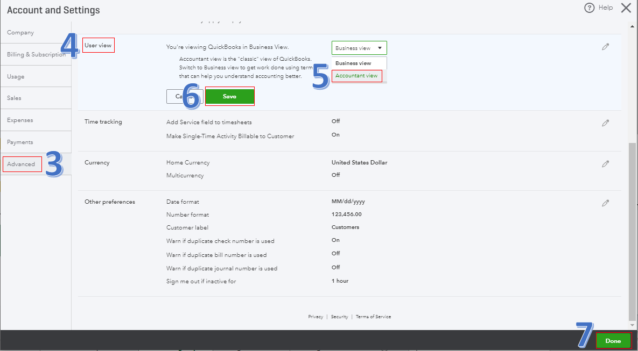Viewport: 638px width, 351px height.
Task: Click the Customers value
Action: [x=346, y=227]
